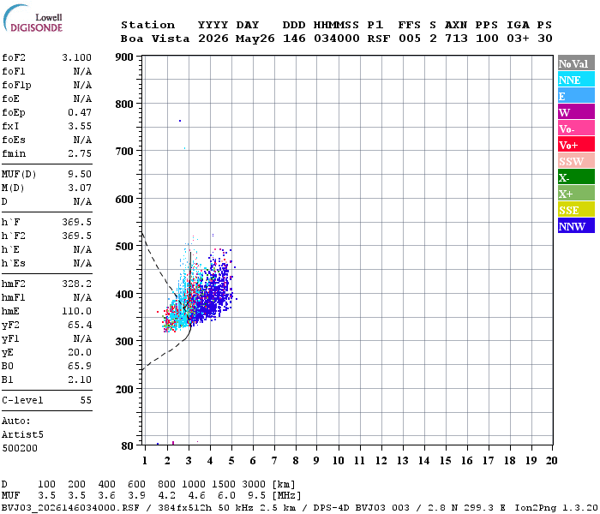600x514 pixels.
Task: Click the Lowell Digisonde logo
Action: click(x=33, y=18)
